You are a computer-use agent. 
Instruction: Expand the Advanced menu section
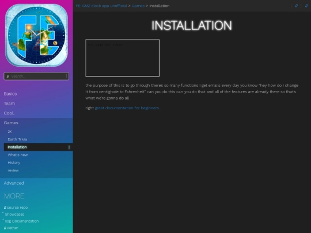pyautogui.click(x=14, y=183)
